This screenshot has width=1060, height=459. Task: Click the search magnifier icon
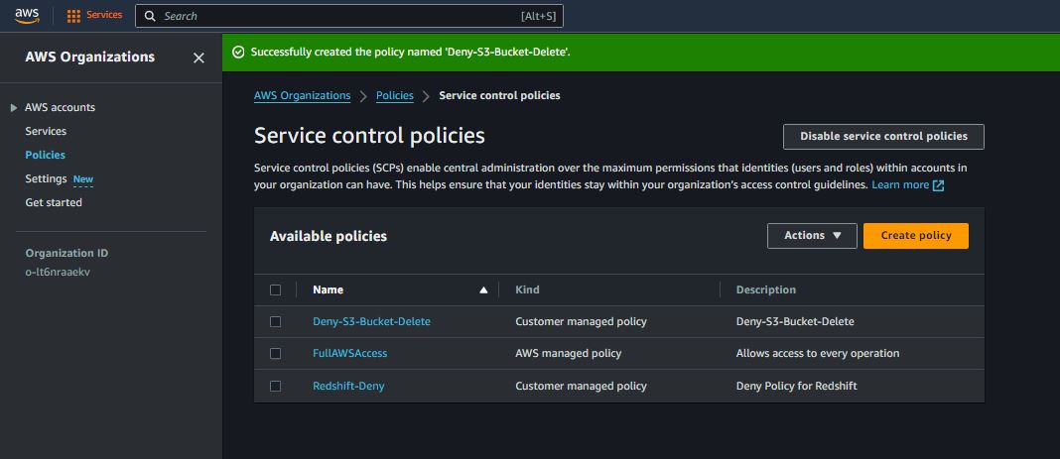150,16
